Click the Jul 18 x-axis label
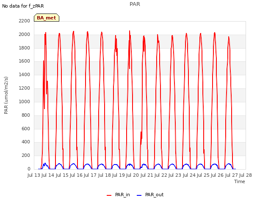This screenshot has height=203, width=271. 105,175
